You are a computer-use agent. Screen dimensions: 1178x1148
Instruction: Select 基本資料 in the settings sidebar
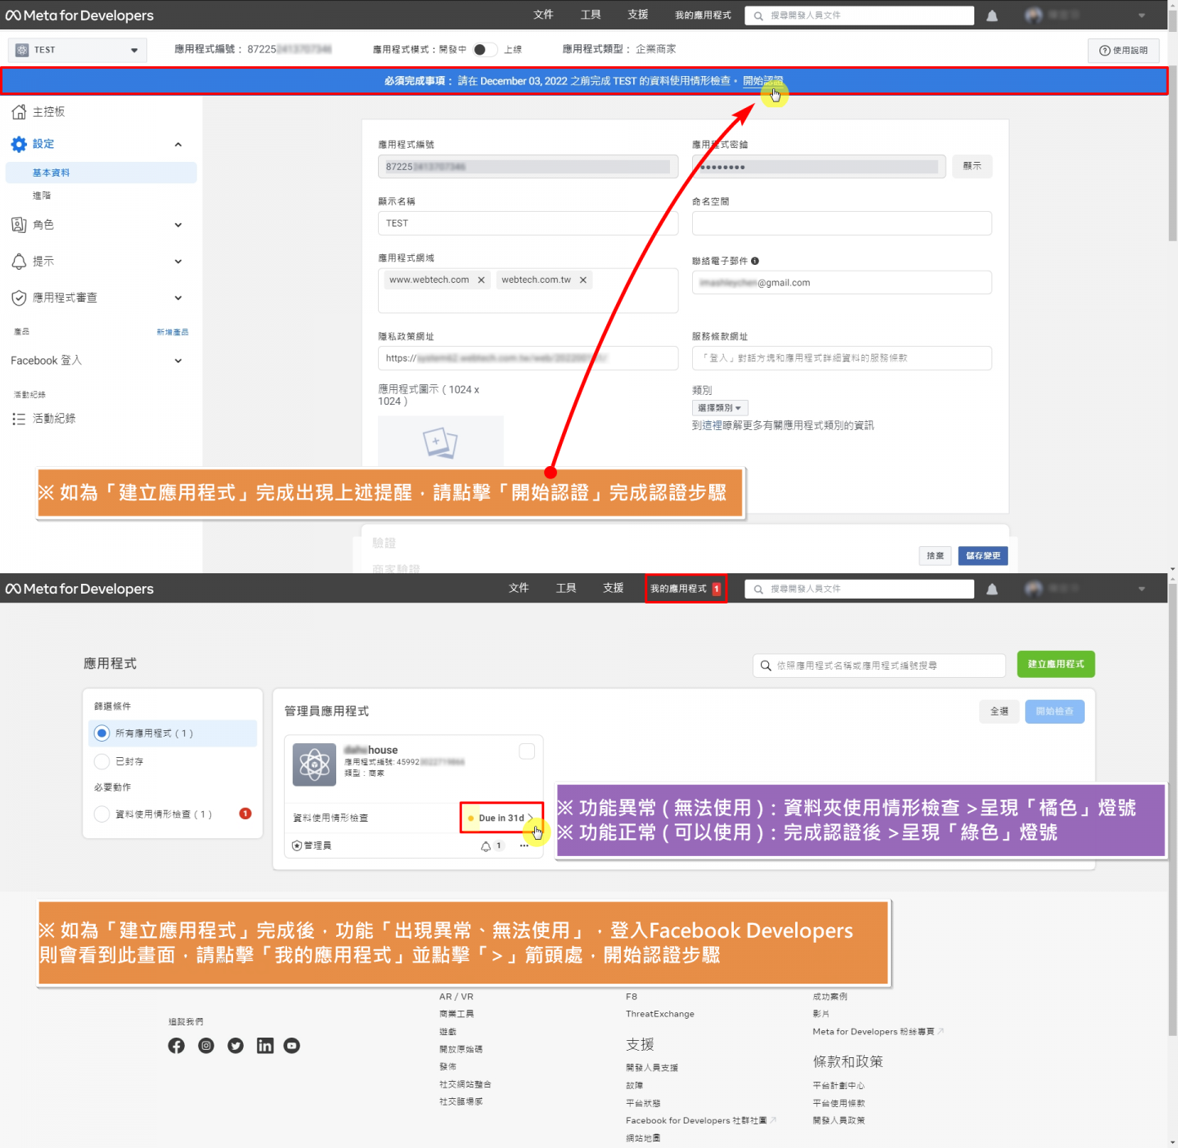pyautogui.click(x=52, y=173)
